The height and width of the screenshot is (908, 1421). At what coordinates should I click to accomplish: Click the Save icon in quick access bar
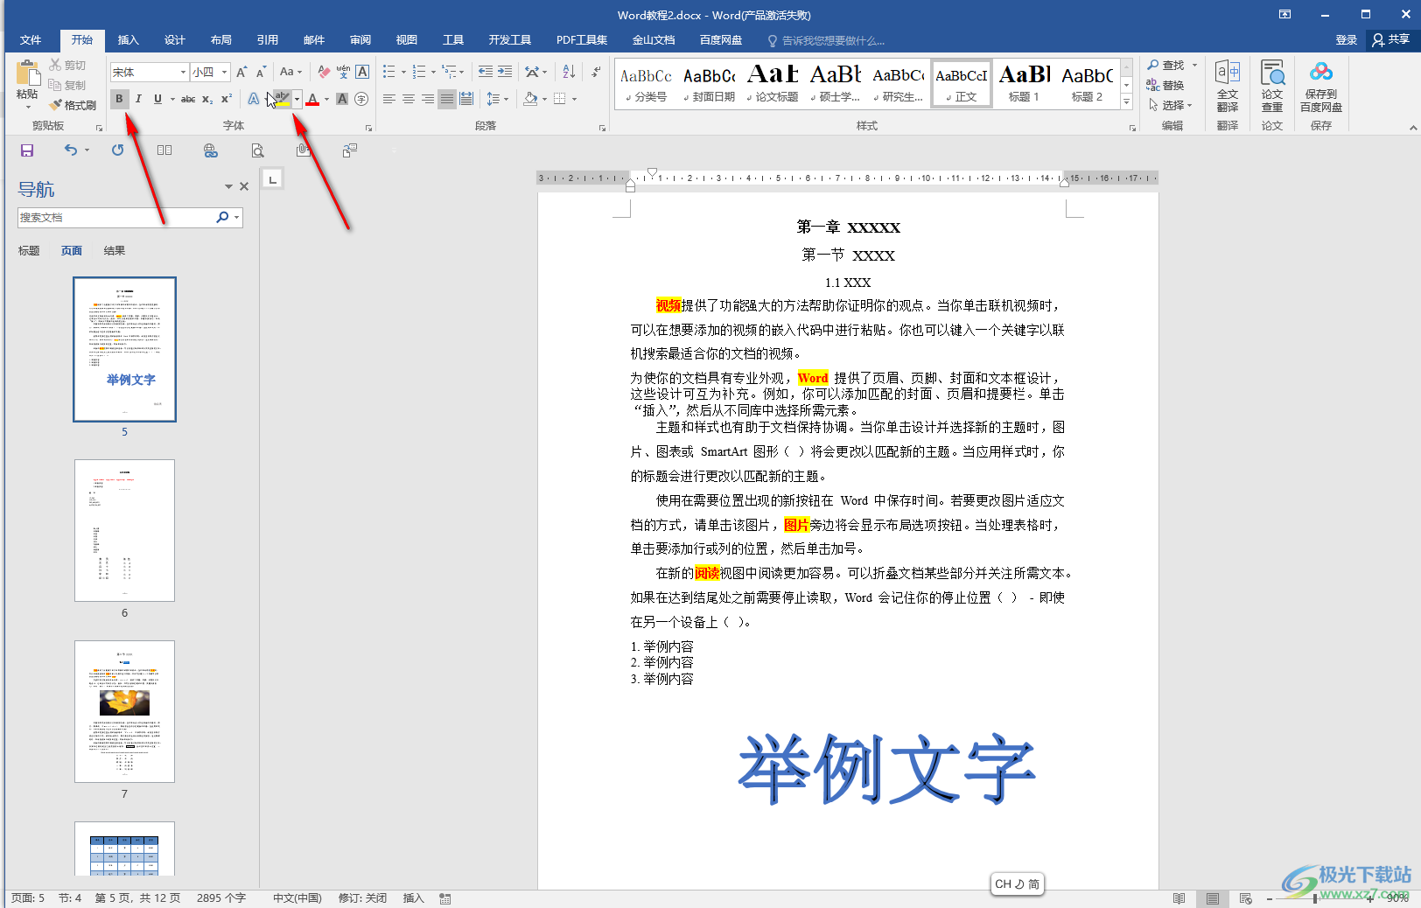[x=27, y=150]
